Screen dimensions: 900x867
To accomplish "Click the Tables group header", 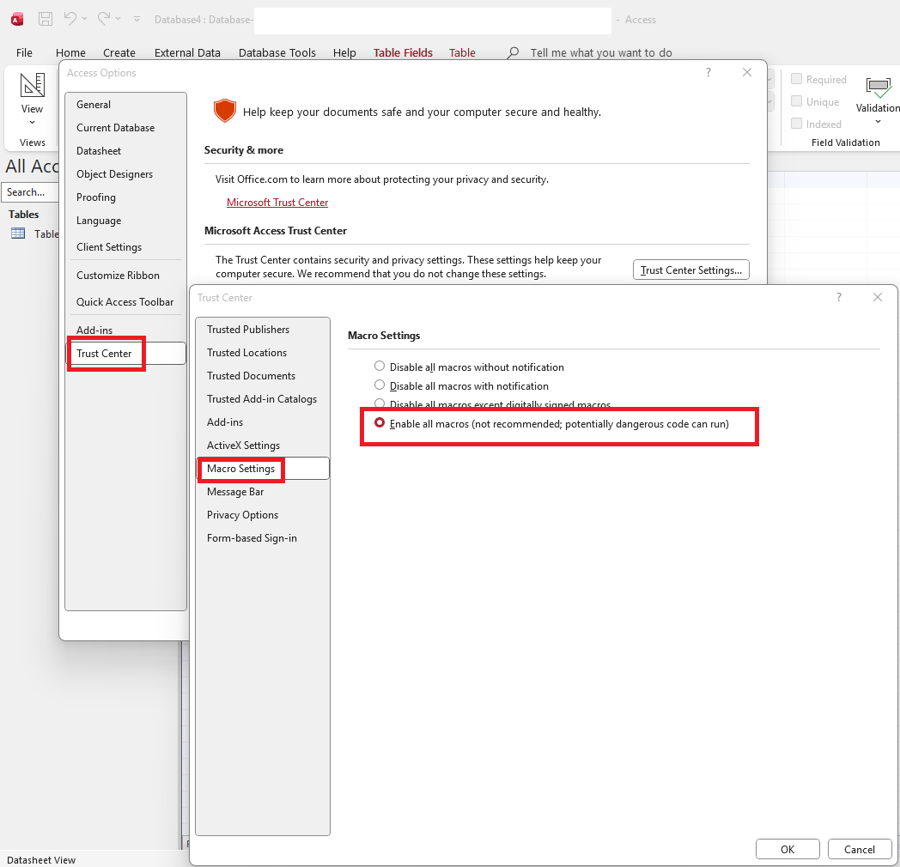I will pyautogui.click(x=23, y=215).
